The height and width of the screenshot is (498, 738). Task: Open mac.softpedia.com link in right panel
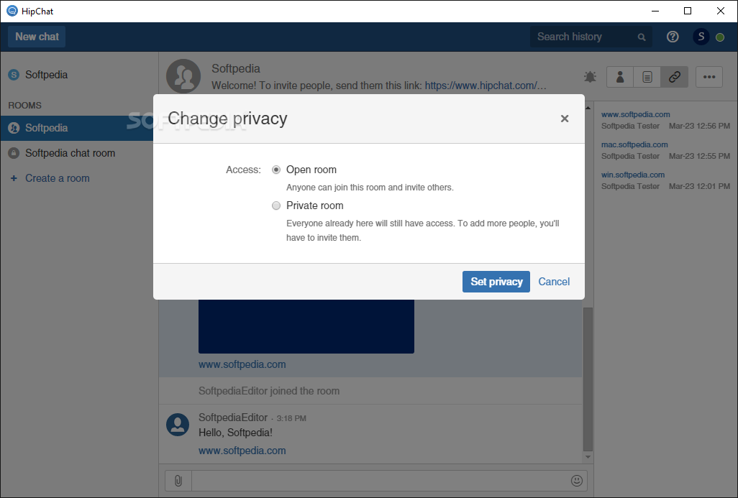click(x=634, y=144)
